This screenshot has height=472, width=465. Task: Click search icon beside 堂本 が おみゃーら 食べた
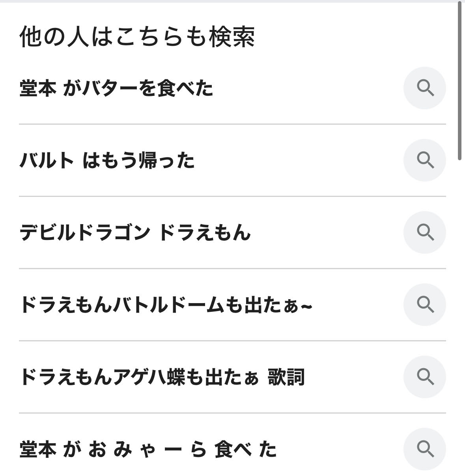424,449
